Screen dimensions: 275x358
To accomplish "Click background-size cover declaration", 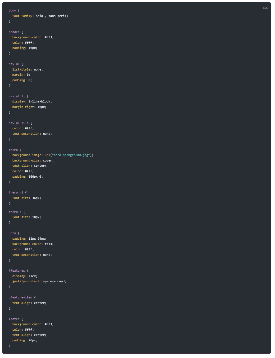I will [x=33, y=160].
